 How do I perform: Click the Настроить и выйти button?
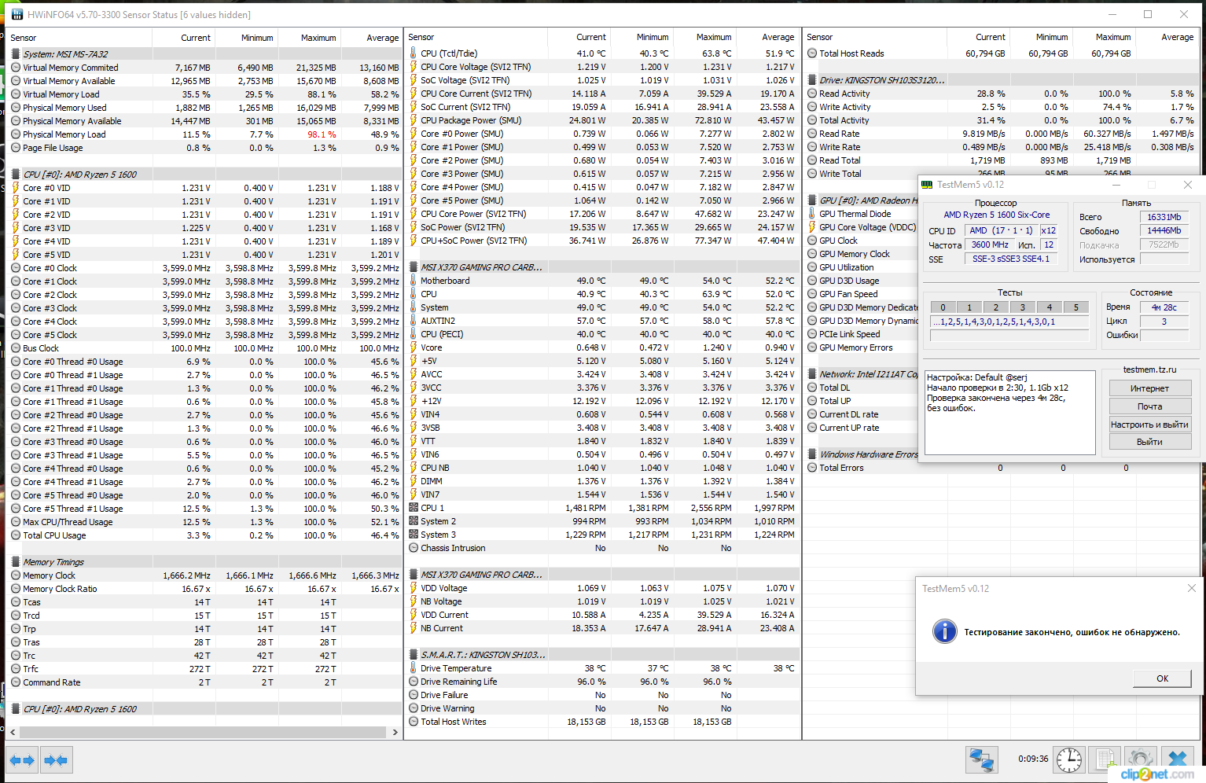pyautogui.click(x=1149, y=425)
